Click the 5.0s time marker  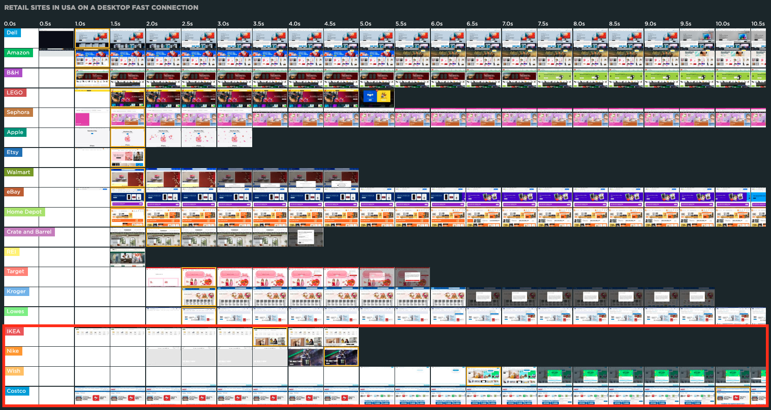(365, 24)
